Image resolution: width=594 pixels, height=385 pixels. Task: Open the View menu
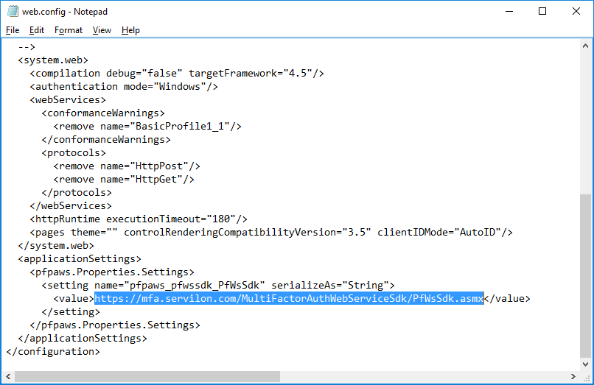pyautogui.click(x=102, y=30)
